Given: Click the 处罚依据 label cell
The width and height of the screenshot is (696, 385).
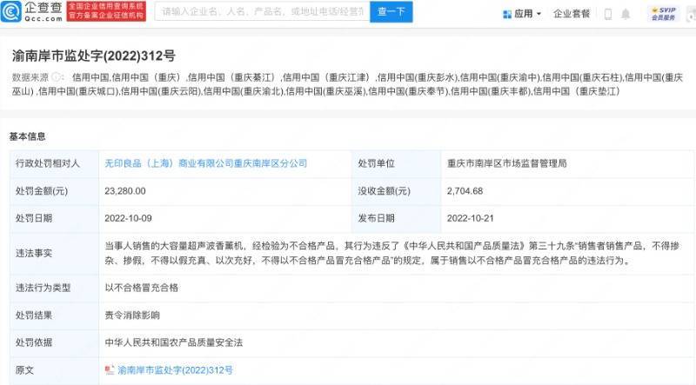Looking at the screenshot, I should tap(54, 342).
